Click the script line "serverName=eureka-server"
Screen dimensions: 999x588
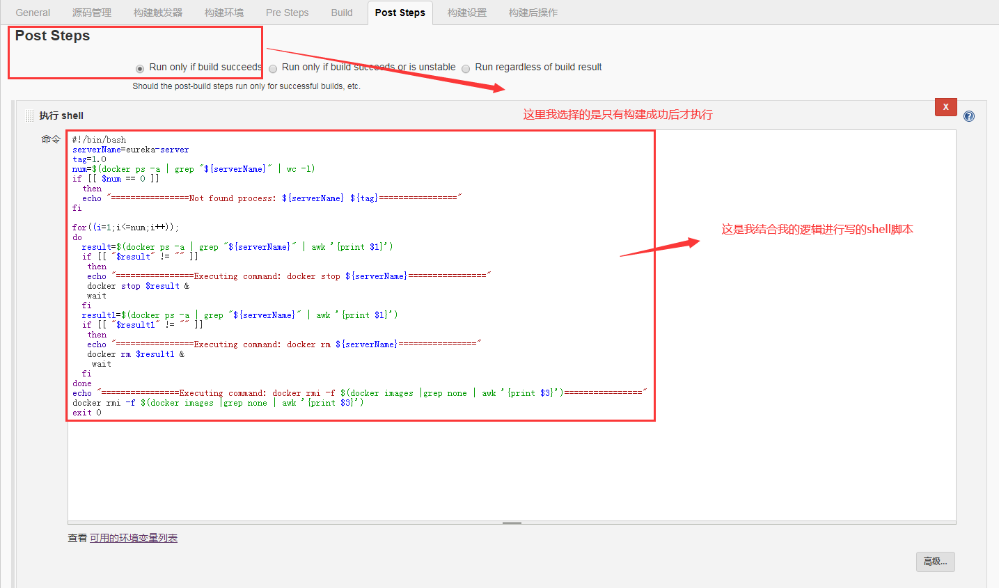(130, 150)
